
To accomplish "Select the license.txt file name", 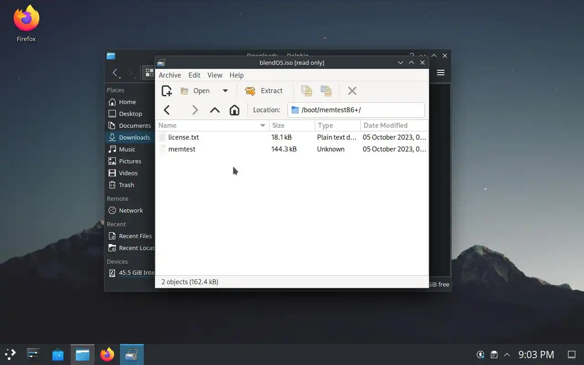I will coord(183,137).
